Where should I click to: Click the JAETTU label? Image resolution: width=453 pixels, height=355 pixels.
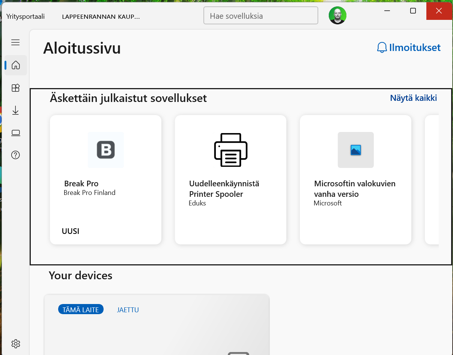[x=128, y=310]
